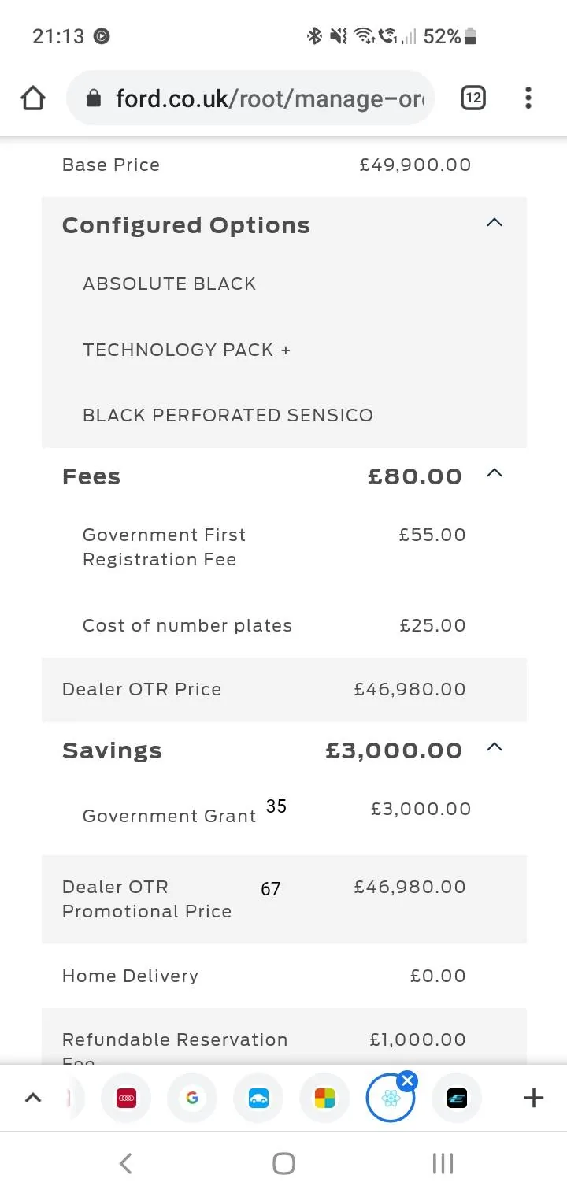Tap the Android back navigation button

point(125,1164)
